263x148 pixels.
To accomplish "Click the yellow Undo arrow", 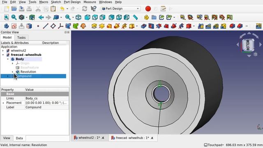I will coord(62,9).
